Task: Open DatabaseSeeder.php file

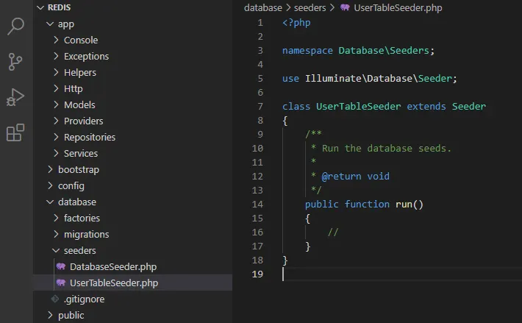Action: (x=113, y=267)
